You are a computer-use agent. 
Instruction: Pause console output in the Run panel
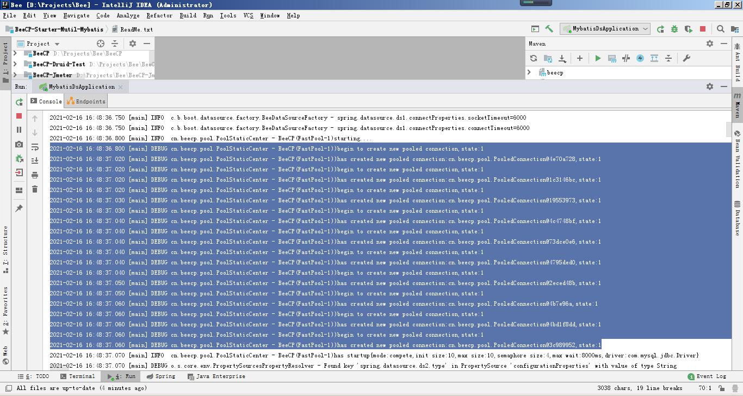[x=19, y=129]
